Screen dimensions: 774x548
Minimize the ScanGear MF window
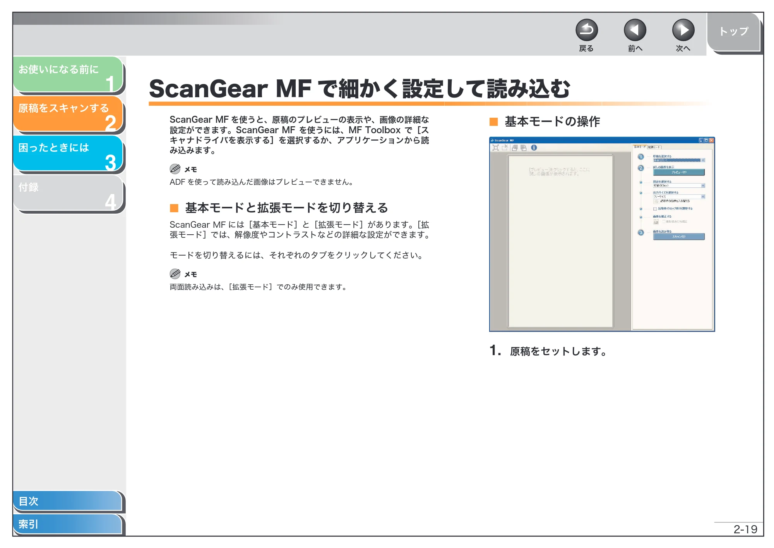[x=701, y=141]
